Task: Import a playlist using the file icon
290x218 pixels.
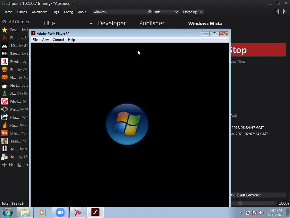Action: pyautogui.click(x=20, y=165)
